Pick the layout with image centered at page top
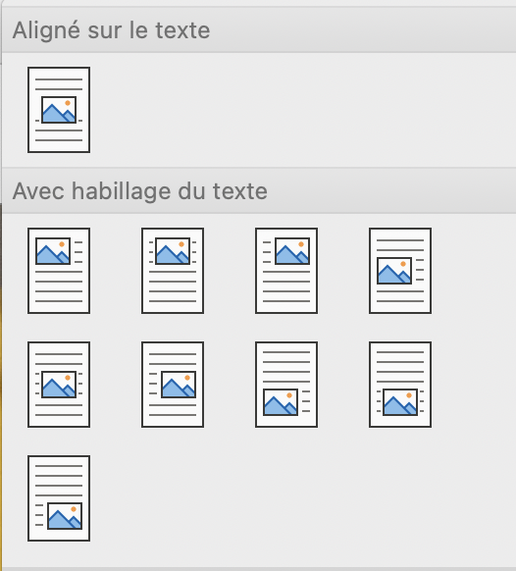Viewport: 516px width, 571px height. [x=173, y=271]
